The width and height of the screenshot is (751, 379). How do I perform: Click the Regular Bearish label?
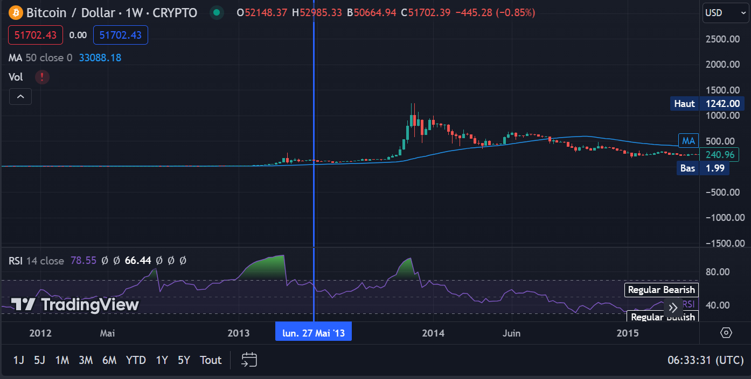[x=662, y=290]
